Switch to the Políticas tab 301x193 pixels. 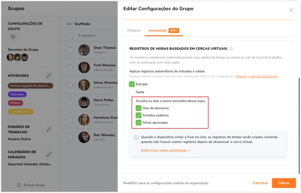tap(134, 31)
